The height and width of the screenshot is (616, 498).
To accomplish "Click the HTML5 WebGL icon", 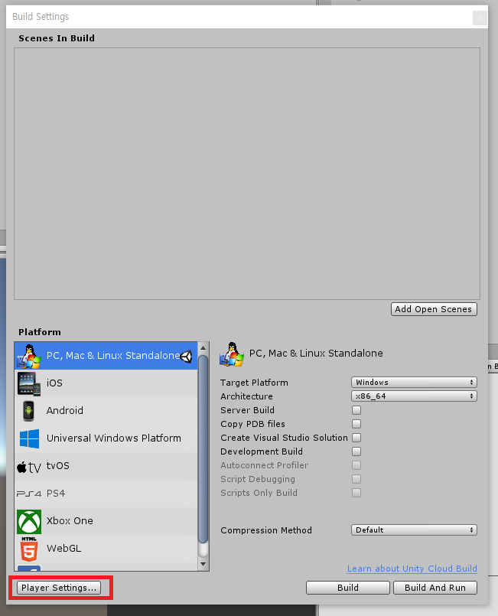I will pos(29,549).
